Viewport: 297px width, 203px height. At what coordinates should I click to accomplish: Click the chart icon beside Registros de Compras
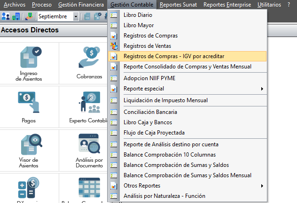pyautogui.click(x=114, y=36)
